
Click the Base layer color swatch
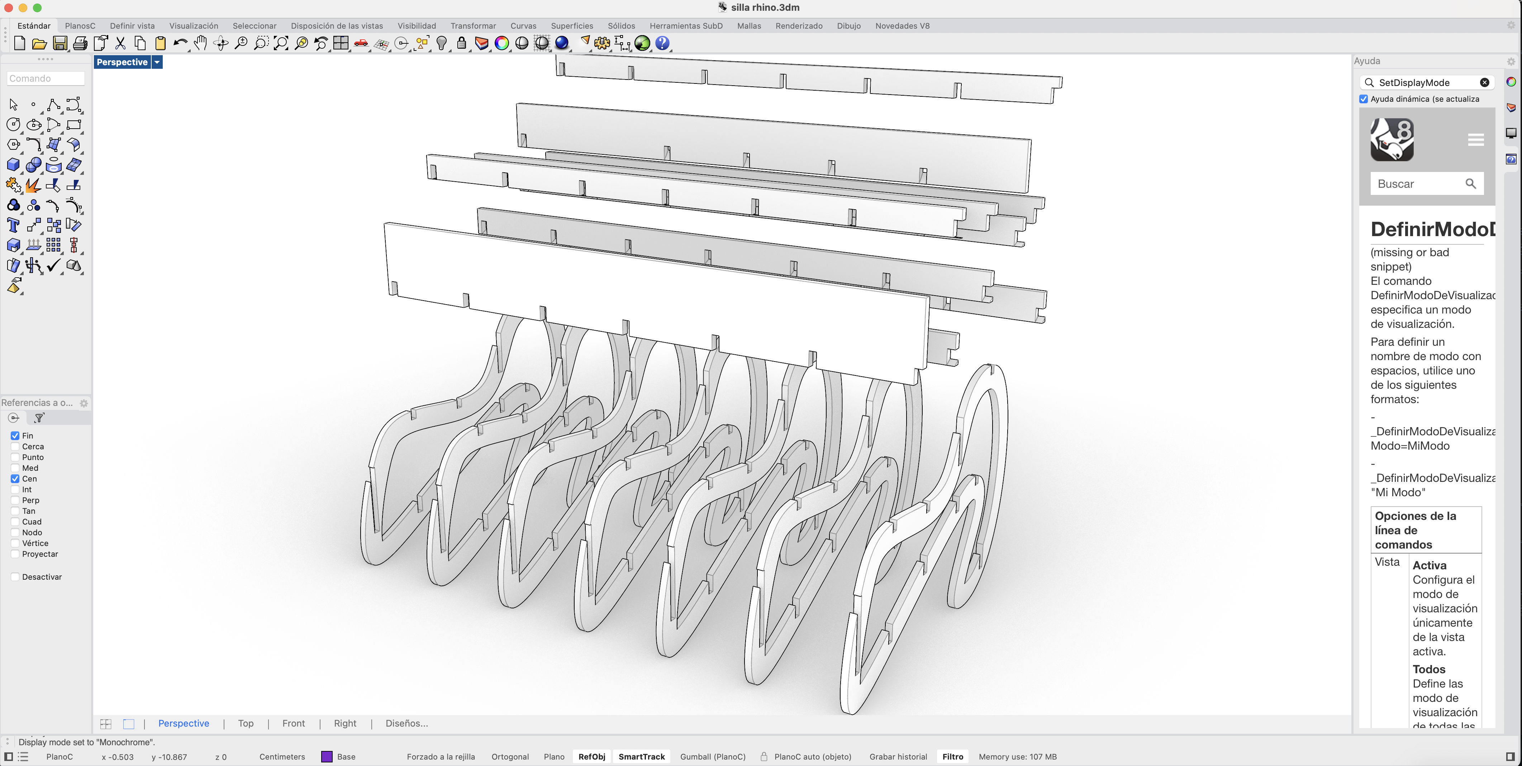tap(326, 757)
